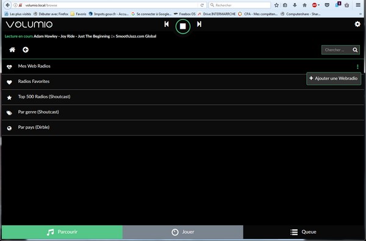Switch to the Queue tab
This screenshot has width=366, height=241.
coord(303,232)
